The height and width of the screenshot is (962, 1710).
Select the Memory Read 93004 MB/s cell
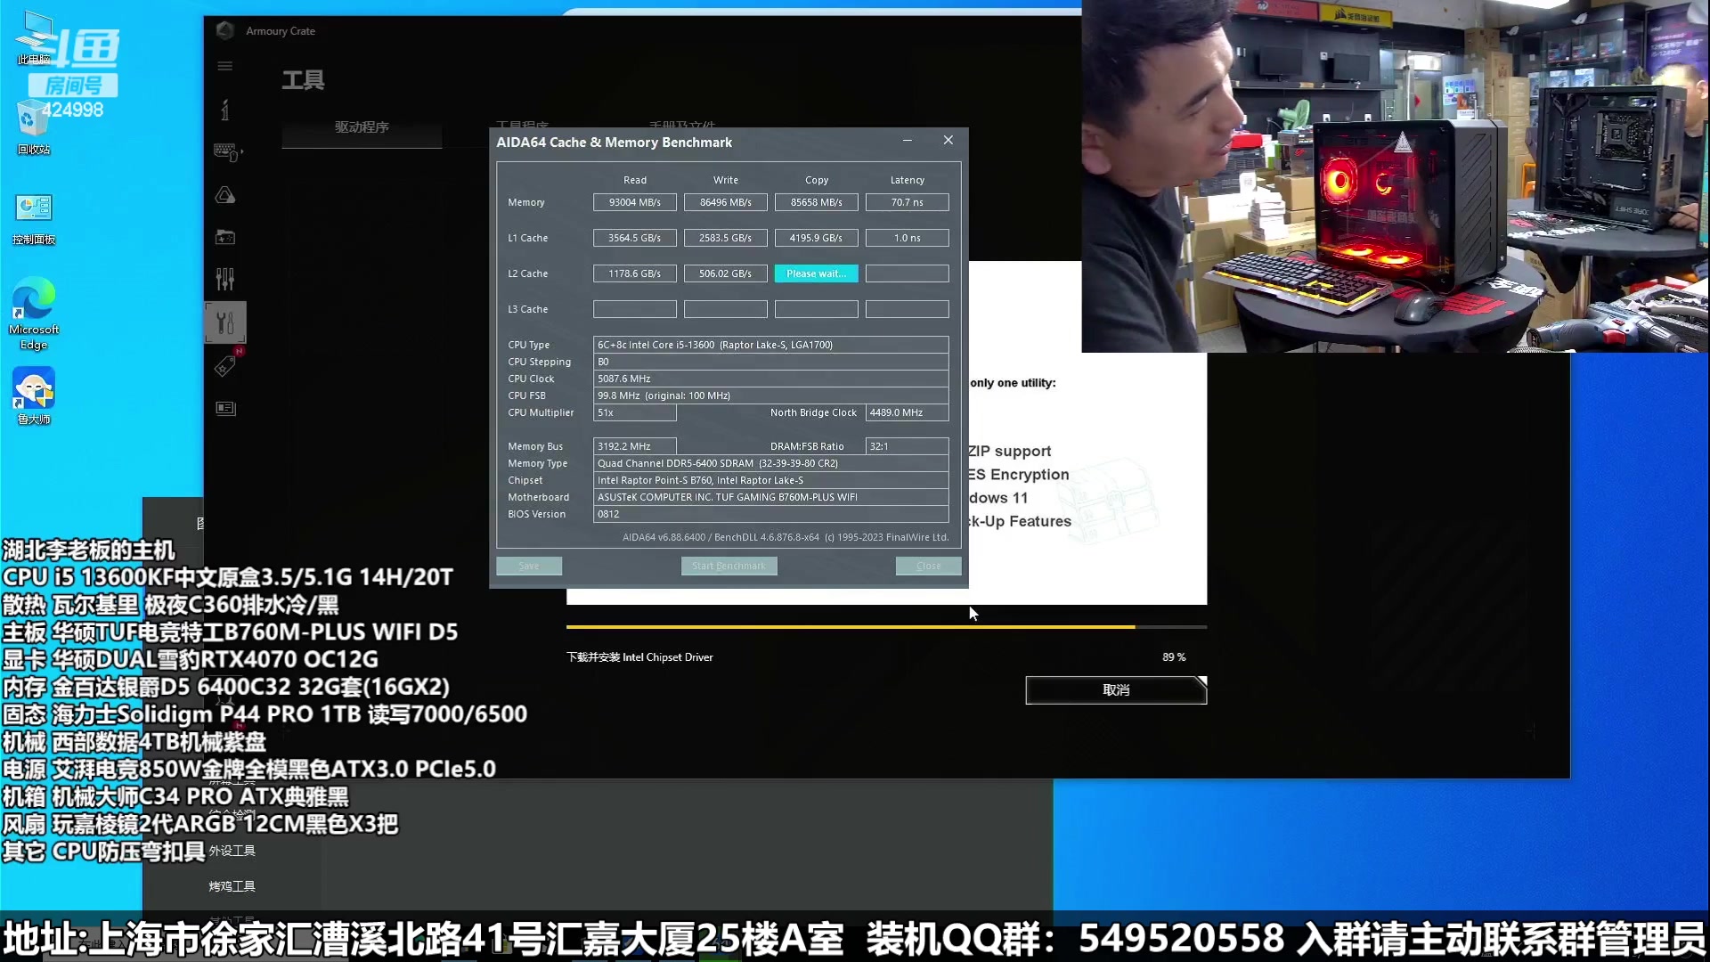click(x=635, y=202)
